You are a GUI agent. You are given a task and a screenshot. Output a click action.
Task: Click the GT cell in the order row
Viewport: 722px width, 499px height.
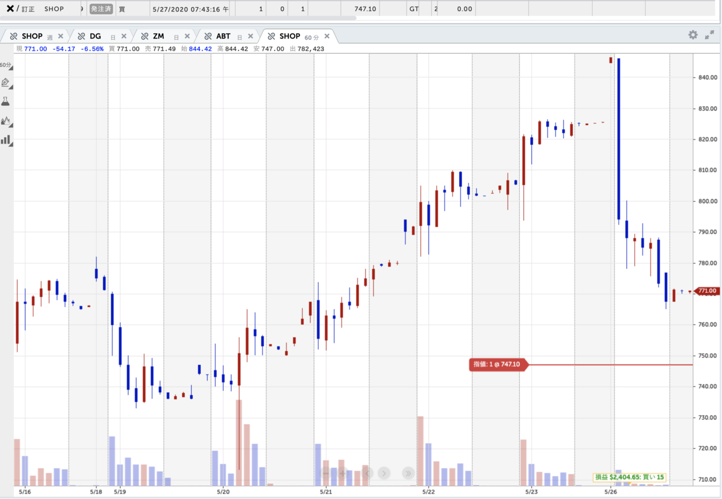(413, 9)
